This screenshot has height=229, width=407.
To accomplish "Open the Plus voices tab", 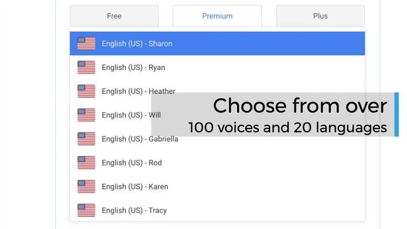I will click(x=321, y=16).
